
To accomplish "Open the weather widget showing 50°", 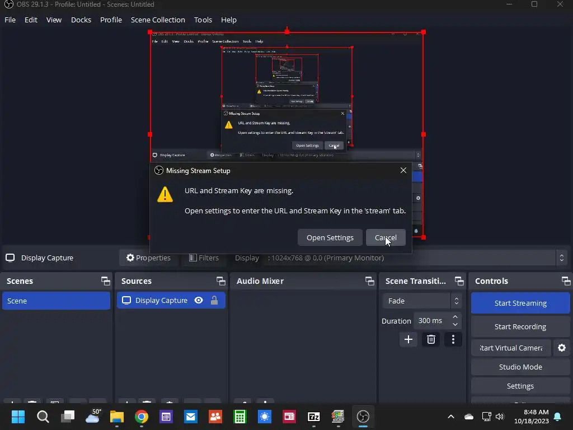I will (x=92, y=417).
